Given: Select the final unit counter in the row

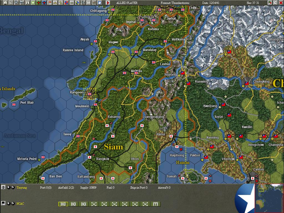Looking at the screenshot, I should pyautogui.click(x=156, y=204).
